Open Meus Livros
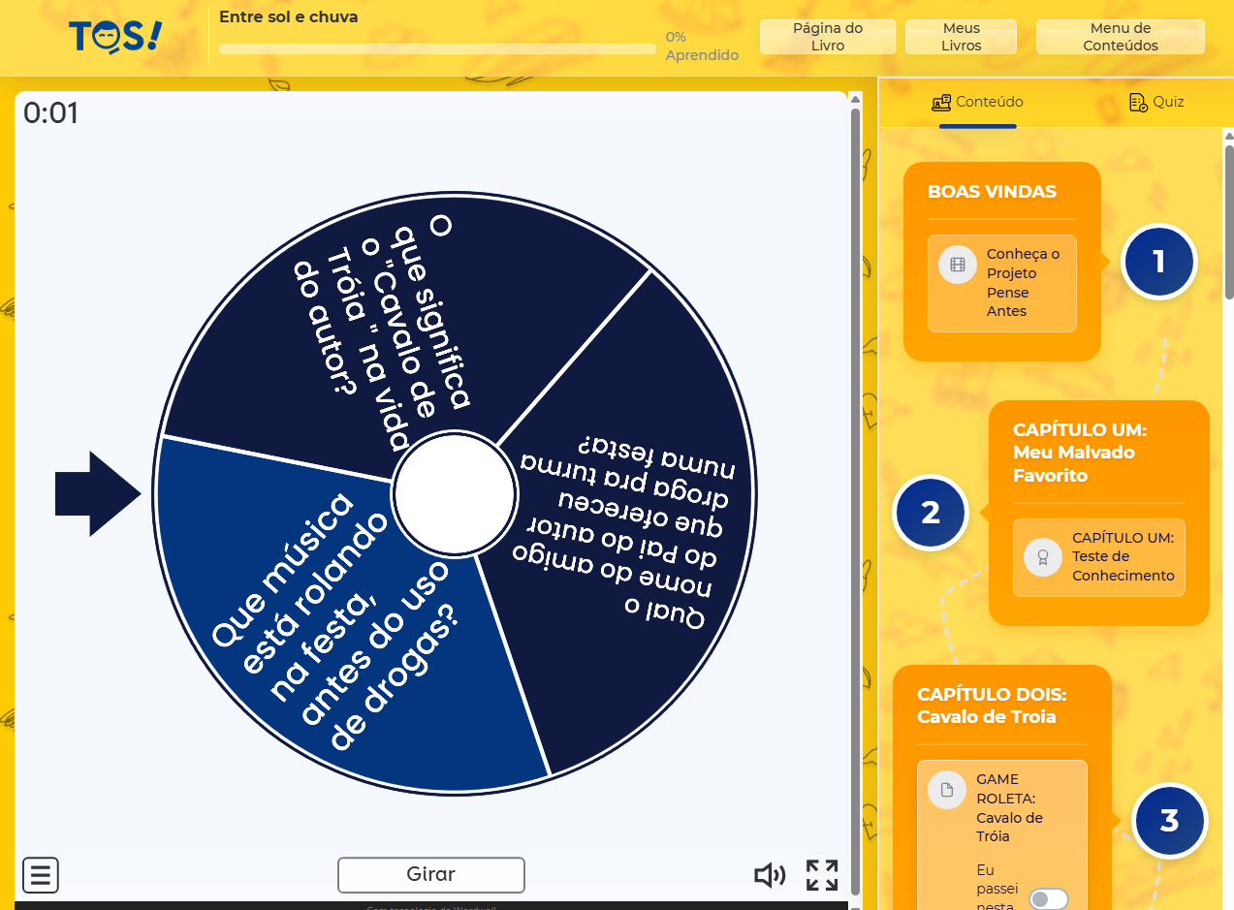The width and height of the screenshot is (1234, 910). (x=961, y=37)
